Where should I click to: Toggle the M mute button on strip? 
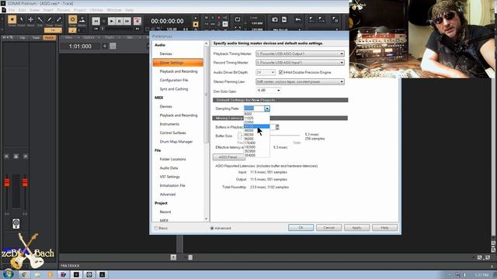[x=6, y=157]
